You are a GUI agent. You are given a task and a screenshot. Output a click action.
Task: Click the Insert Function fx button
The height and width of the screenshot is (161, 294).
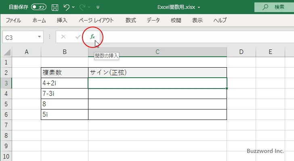tap(92, 37)
